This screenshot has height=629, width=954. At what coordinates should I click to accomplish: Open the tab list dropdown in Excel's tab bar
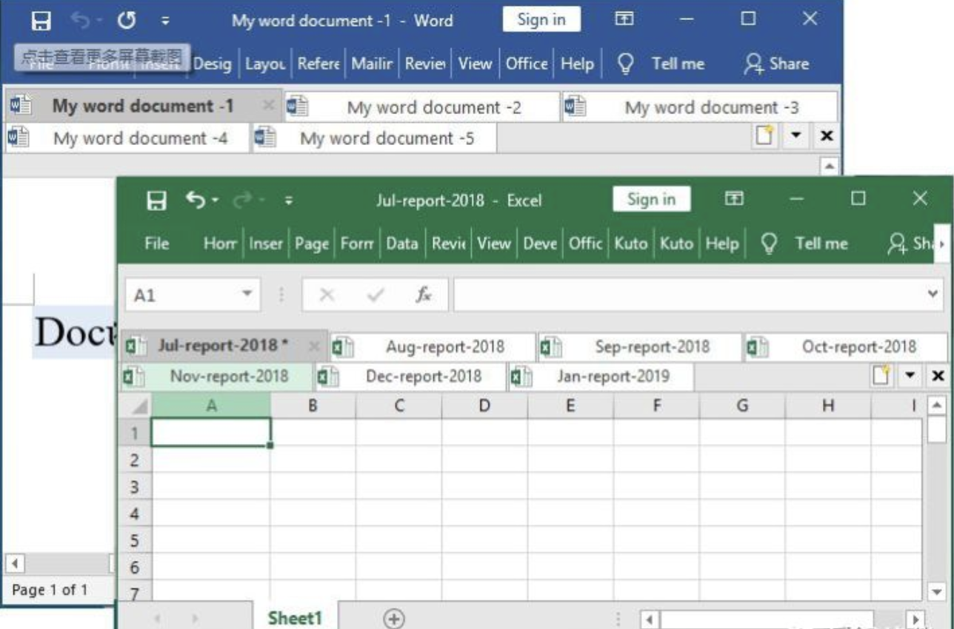910,376
